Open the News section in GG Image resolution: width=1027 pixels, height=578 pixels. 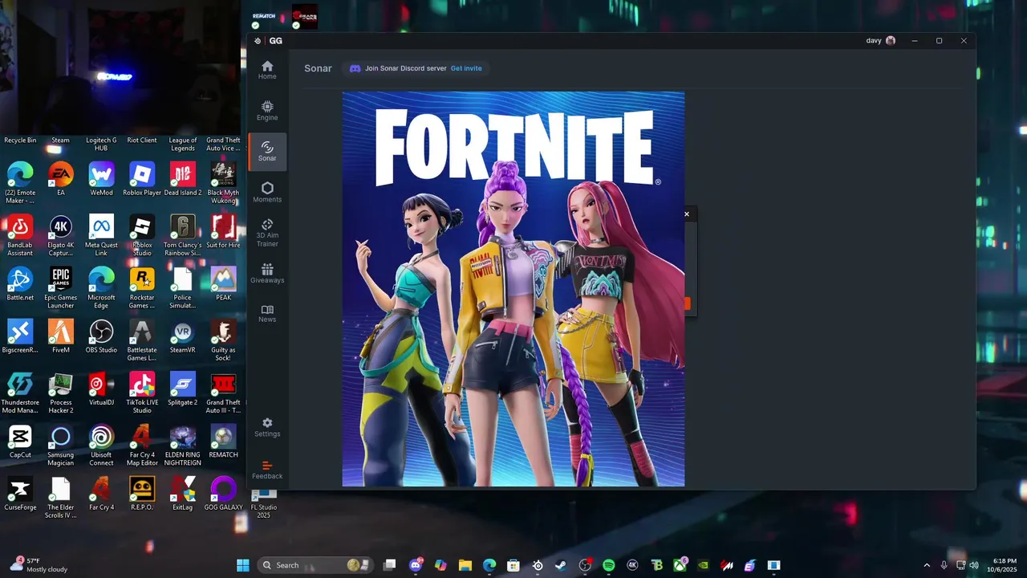click(267, 313)
